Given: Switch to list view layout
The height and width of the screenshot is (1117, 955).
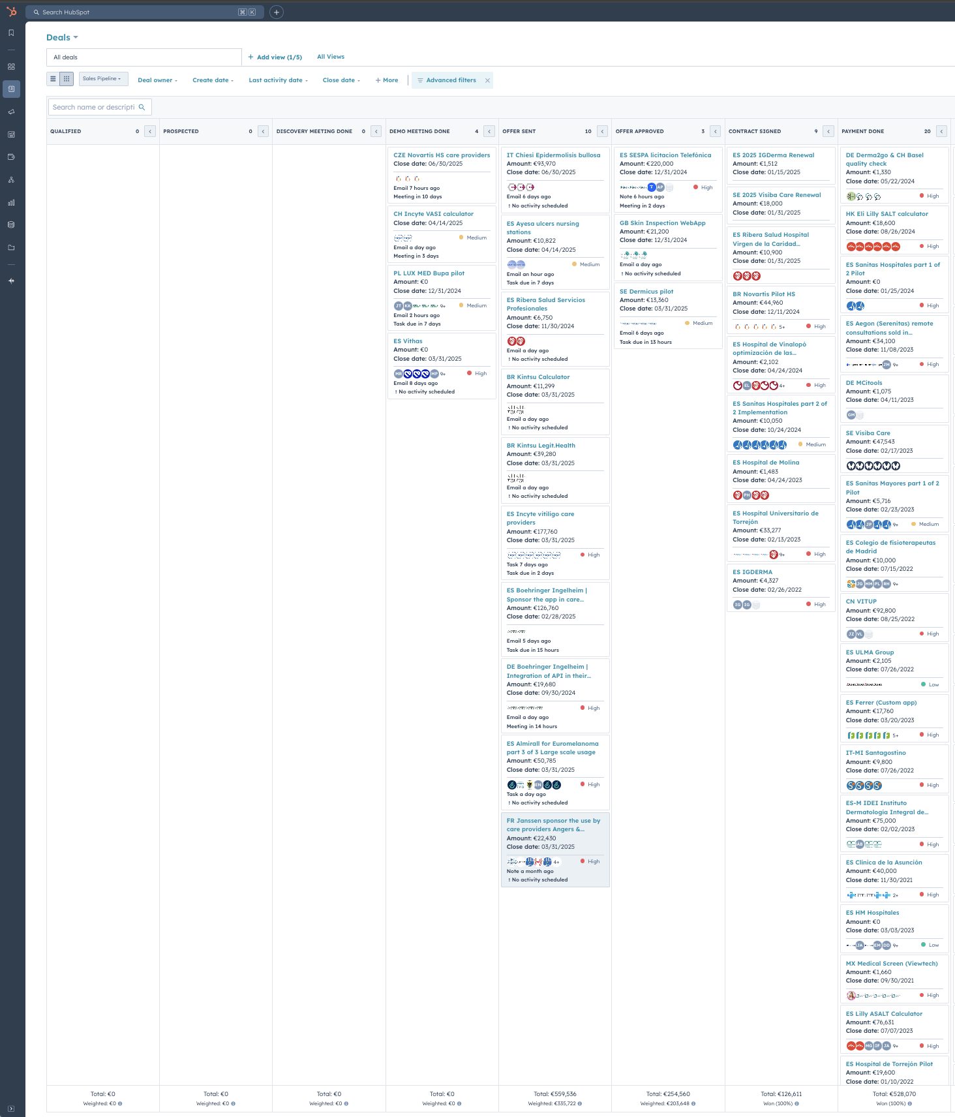Looking at the screenshot, I should 53,79.
